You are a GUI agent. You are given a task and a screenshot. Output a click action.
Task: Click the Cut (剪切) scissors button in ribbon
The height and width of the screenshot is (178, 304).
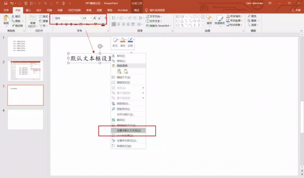(x=16, y=16)
